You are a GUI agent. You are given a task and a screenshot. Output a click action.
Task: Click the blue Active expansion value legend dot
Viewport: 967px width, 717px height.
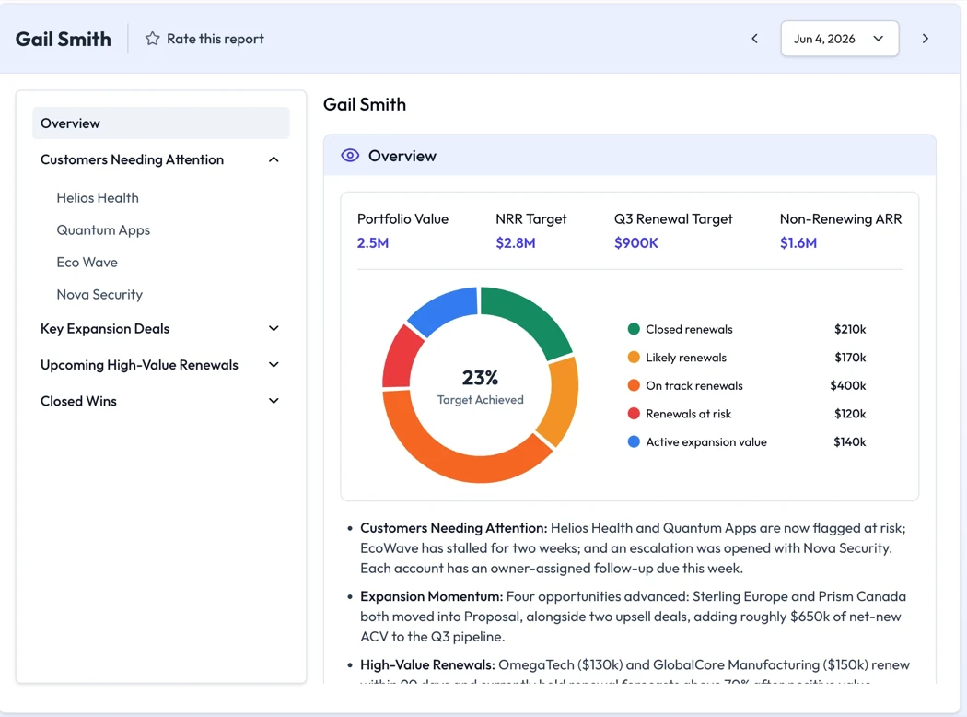coord(634,441)
